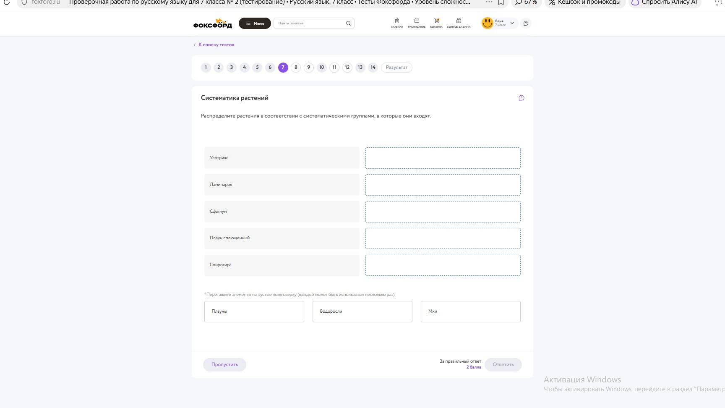Click the empty answer field for Улотрикс
This screenshot has width=725, height=408.
(443, 158)
